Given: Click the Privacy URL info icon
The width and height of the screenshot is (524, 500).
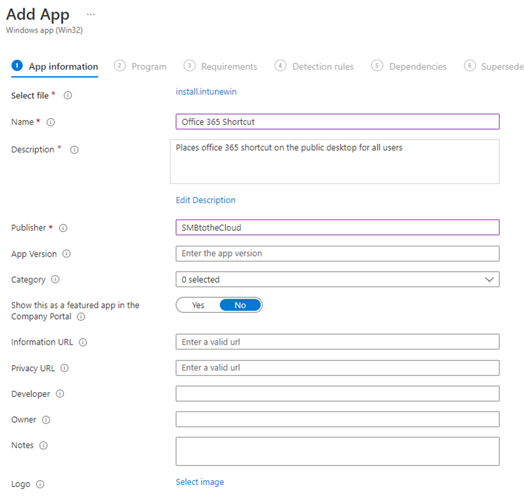Looking at the screenshot, I should pyautogui.click(x=64, y=369).
